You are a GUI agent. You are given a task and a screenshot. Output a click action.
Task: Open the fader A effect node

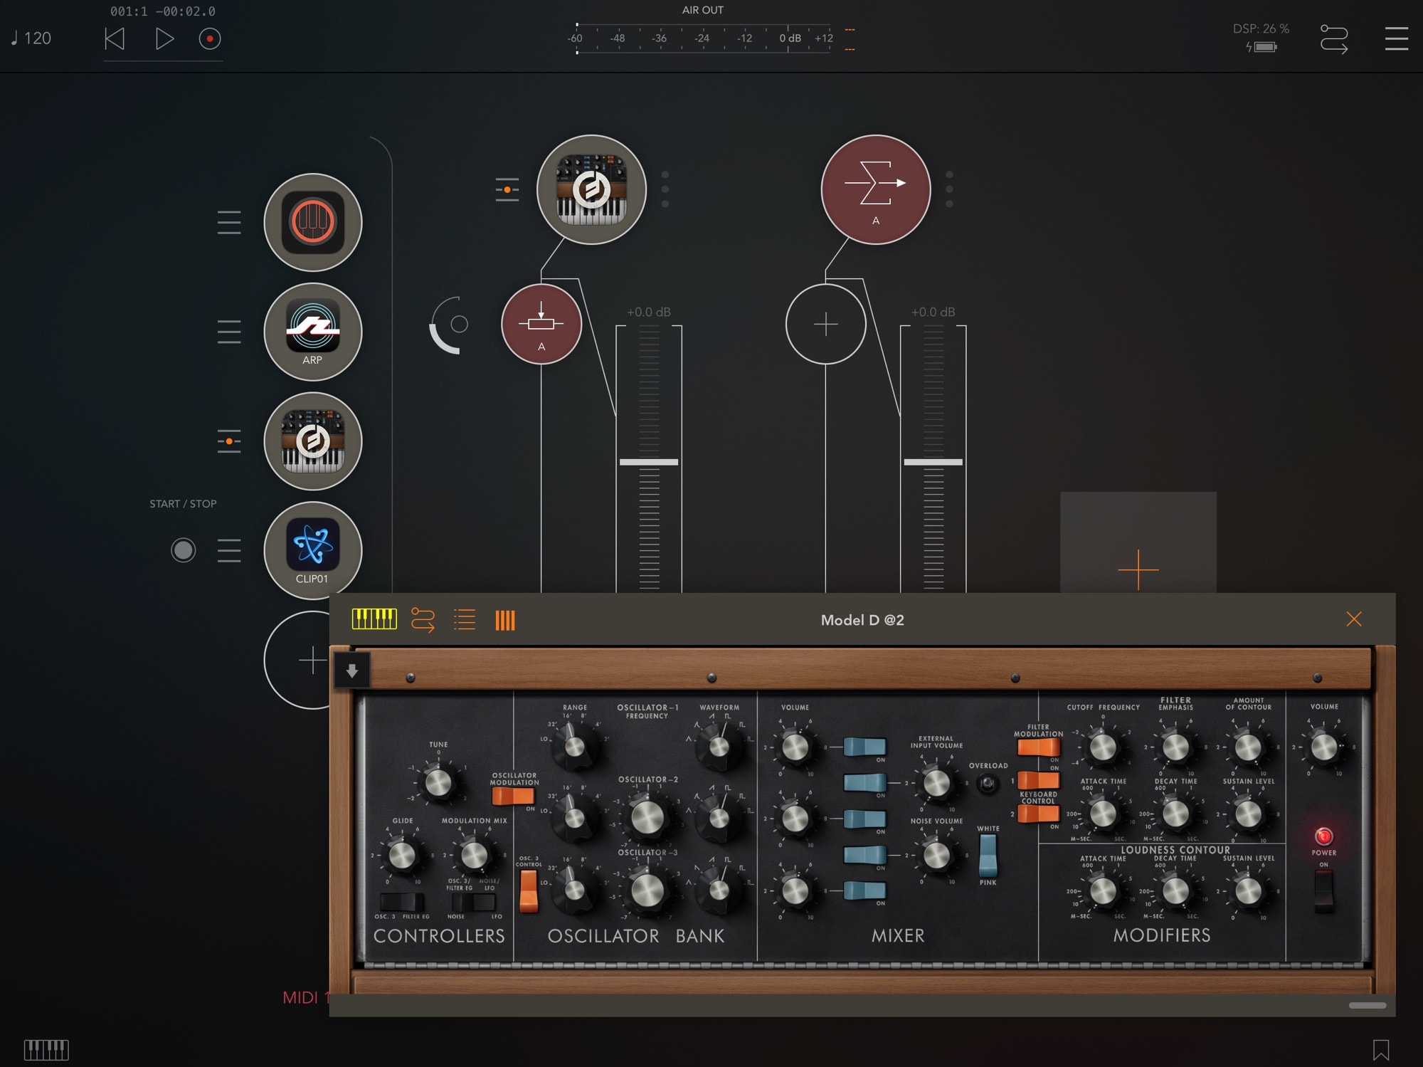(x=541, y=324)
